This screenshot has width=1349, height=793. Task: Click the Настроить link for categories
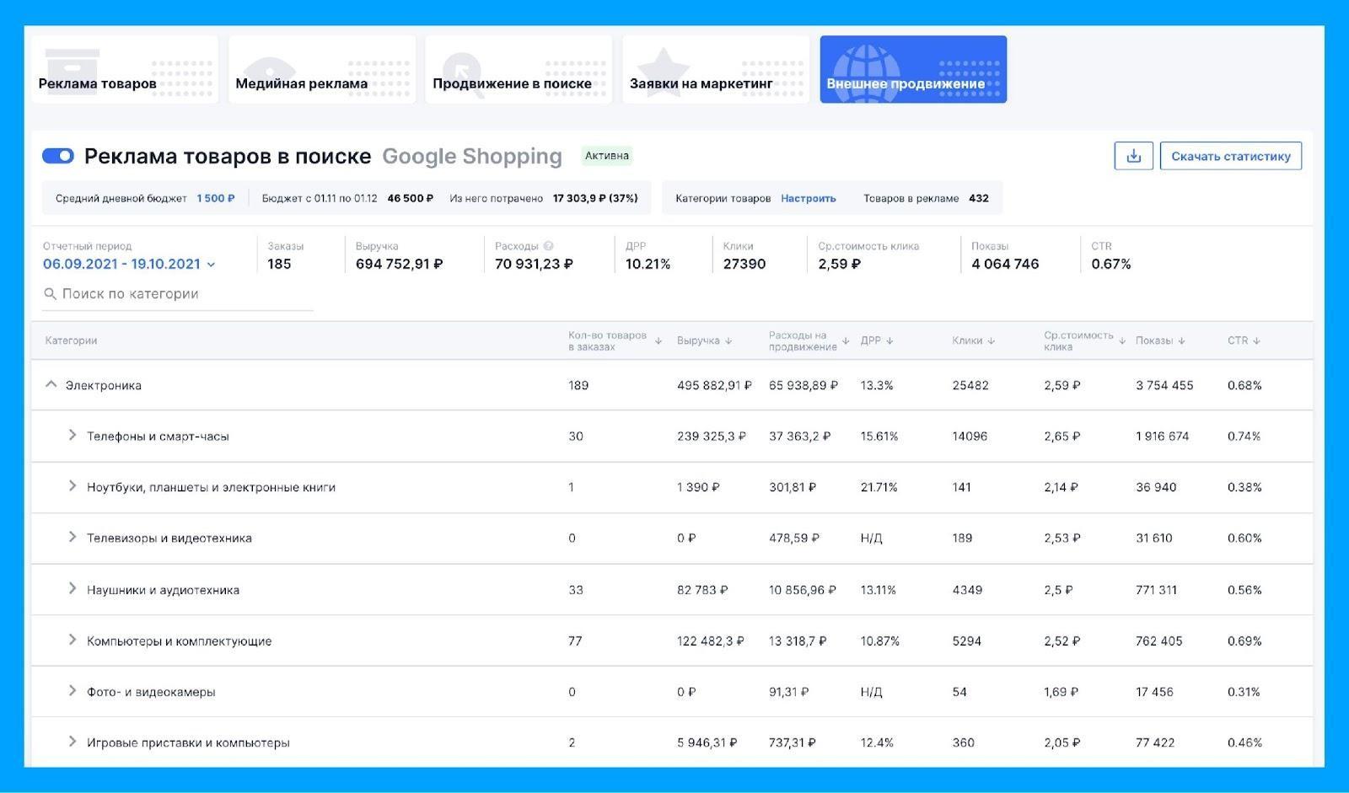(x=808, y=199)
